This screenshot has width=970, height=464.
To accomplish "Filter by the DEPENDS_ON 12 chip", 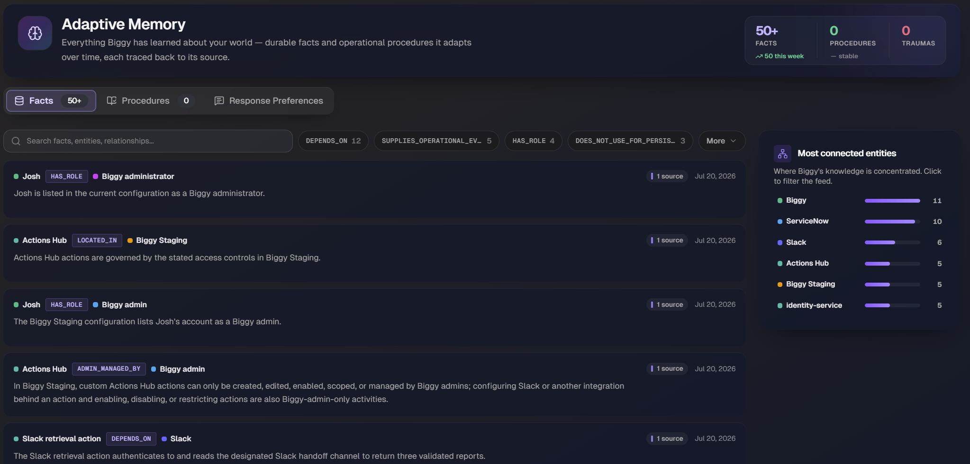I will click(x=333, y=141).
